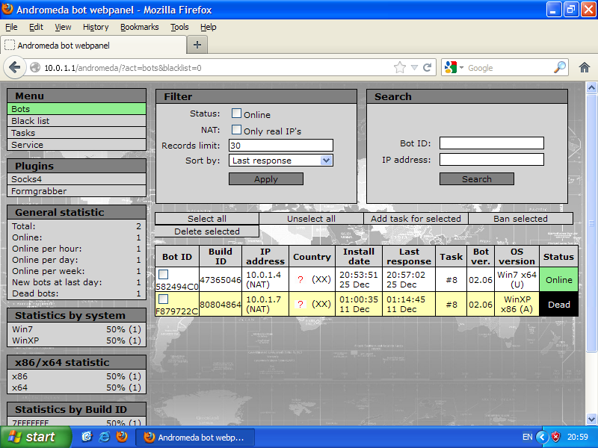Bookmark this page with the star icon
The width and height of the screenshot is (598, 448).
(400, 68)
